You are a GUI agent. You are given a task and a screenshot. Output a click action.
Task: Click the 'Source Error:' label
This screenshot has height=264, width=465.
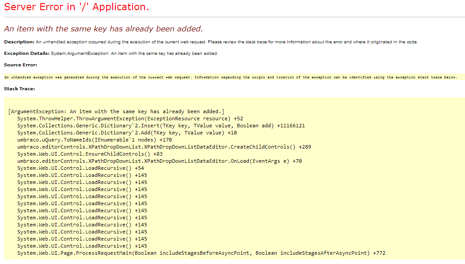[20, 65]
